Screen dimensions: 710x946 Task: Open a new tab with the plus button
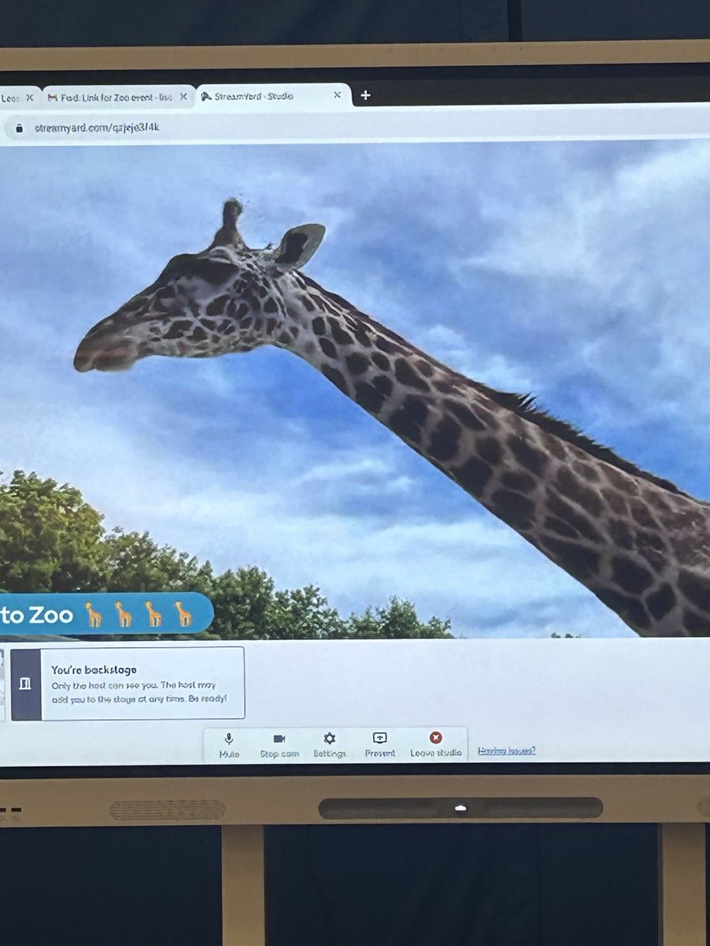365,95
